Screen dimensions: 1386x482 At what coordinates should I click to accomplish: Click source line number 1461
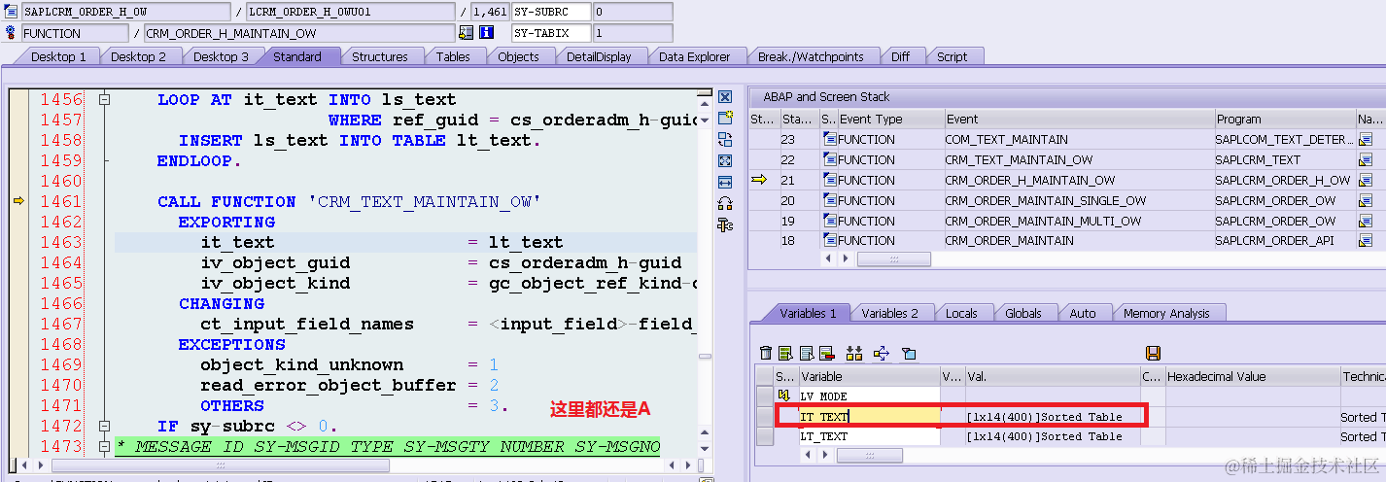click(61, 201)
